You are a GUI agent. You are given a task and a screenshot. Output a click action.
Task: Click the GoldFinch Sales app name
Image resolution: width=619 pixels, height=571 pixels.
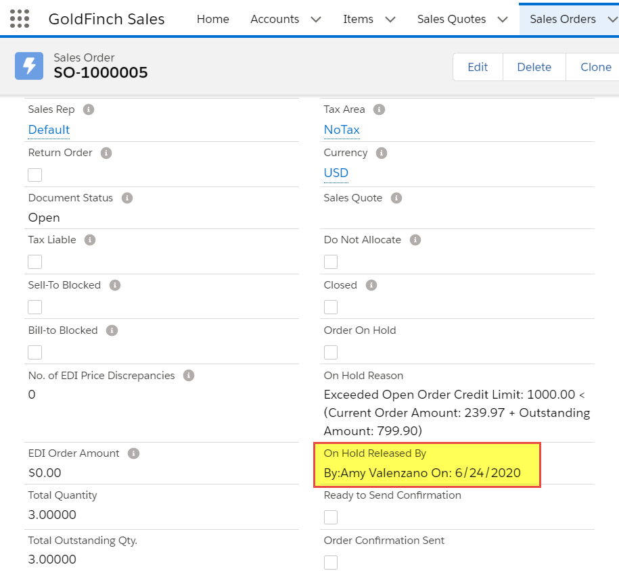click(x=107, y=19)
